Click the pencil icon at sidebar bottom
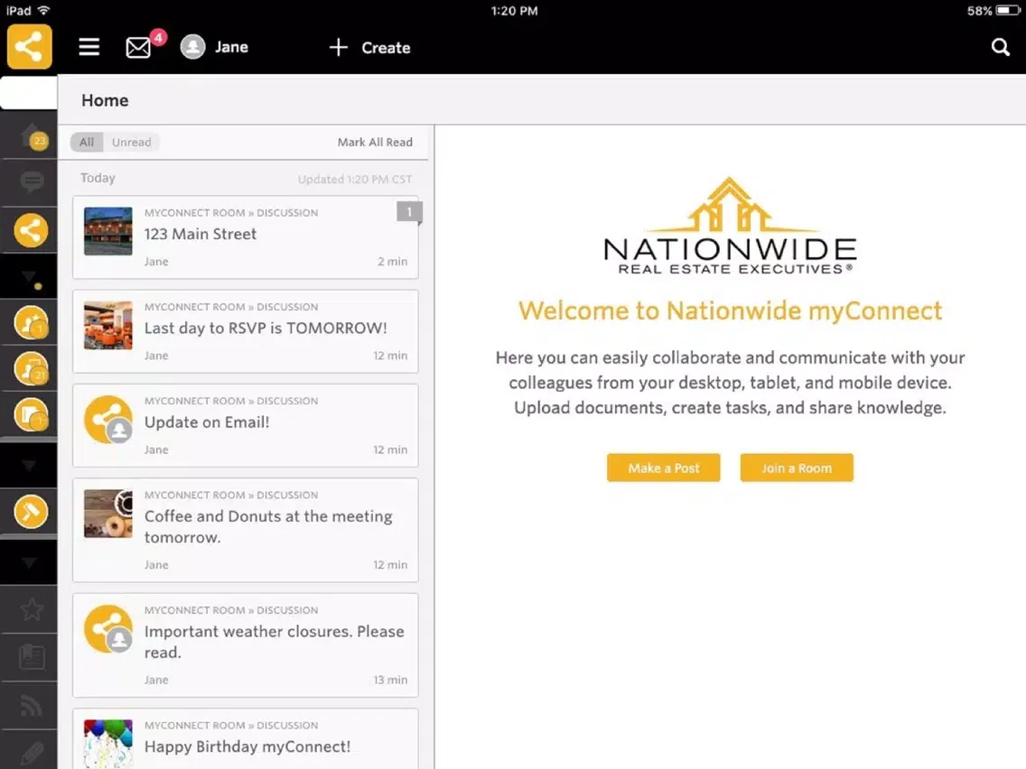The height and width of the screenshot is (769, 1026). point(32,754)
